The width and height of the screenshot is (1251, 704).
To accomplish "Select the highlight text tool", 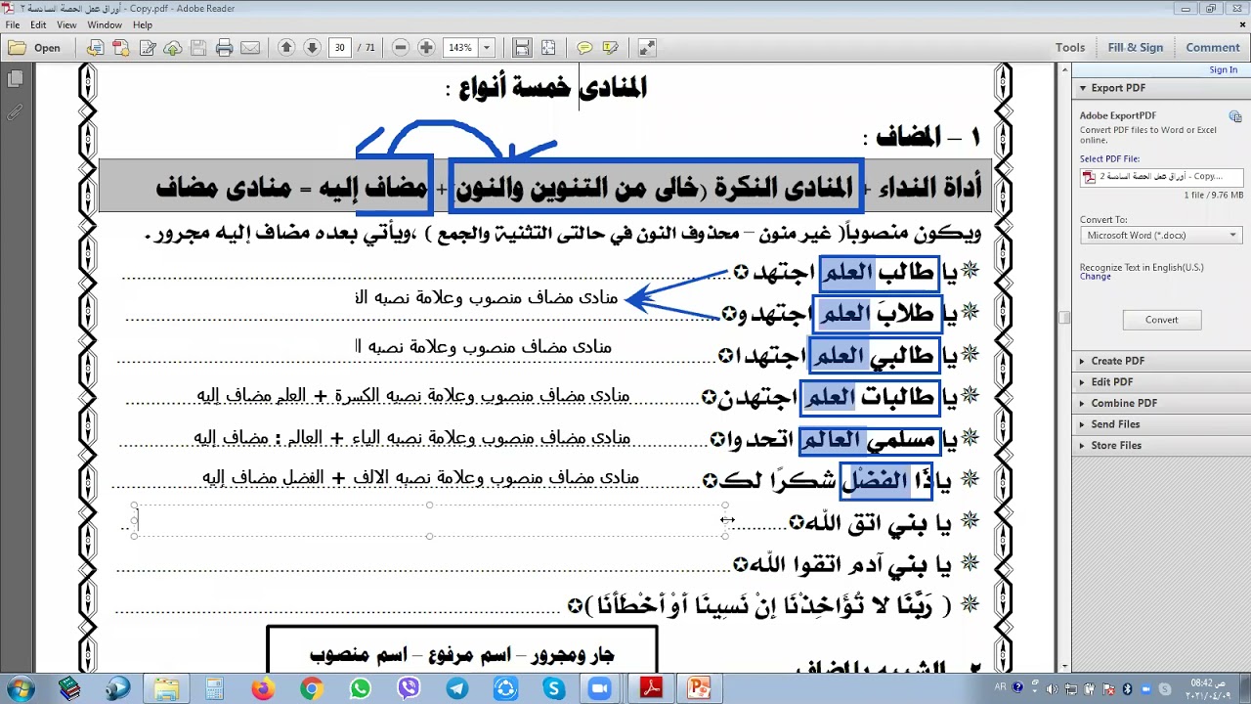I will coord(611,47).
